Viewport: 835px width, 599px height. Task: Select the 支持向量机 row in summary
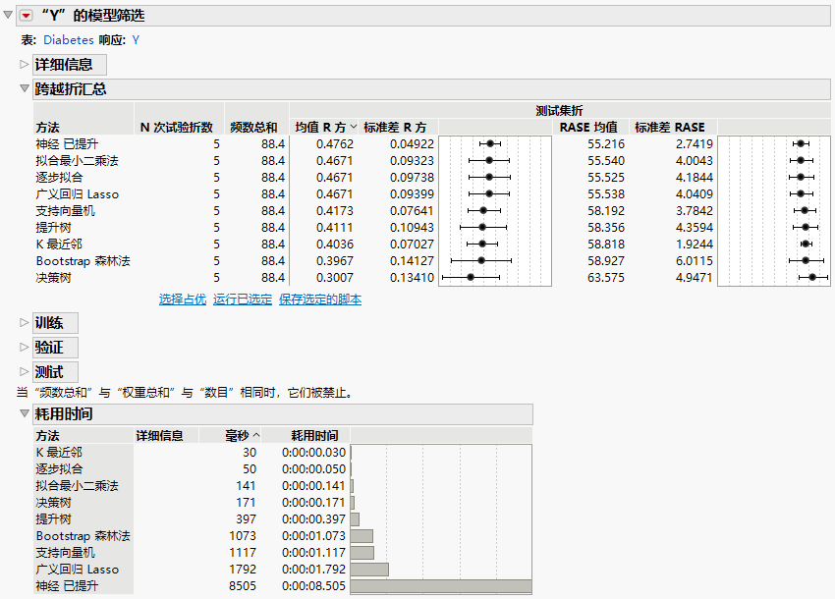pos(66,210)
